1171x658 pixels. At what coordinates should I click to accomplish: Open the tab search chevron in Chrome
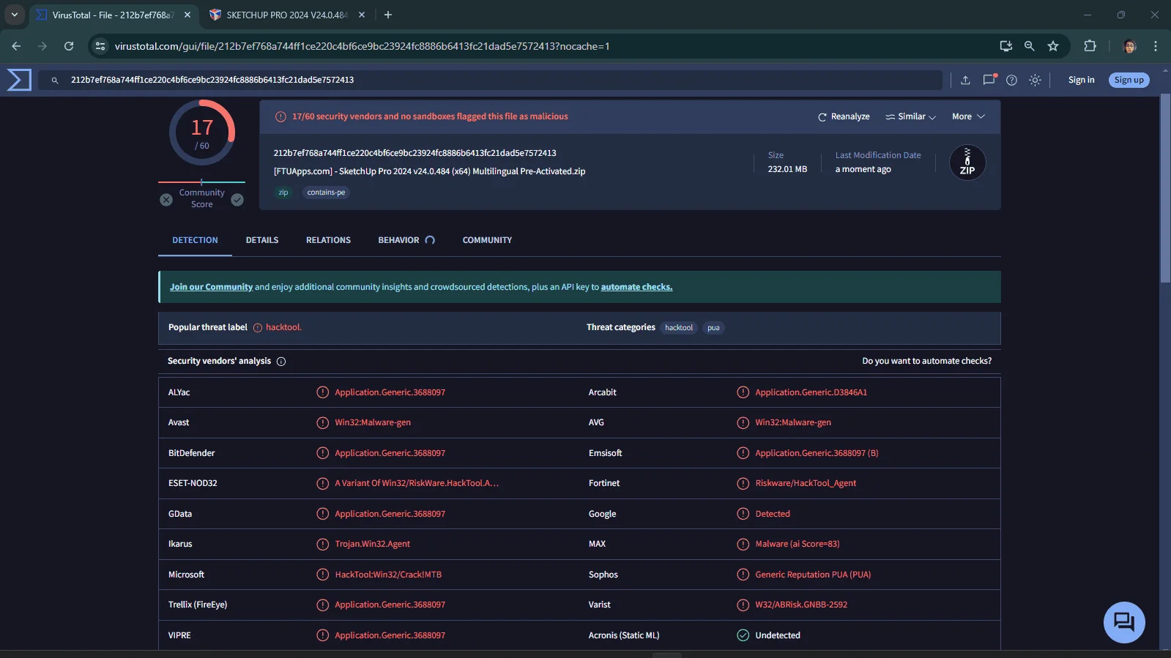tap(15, 15)
